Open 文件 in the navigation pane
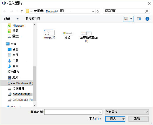The height and width of the screenshot is (125, 153). click(13, 55)
